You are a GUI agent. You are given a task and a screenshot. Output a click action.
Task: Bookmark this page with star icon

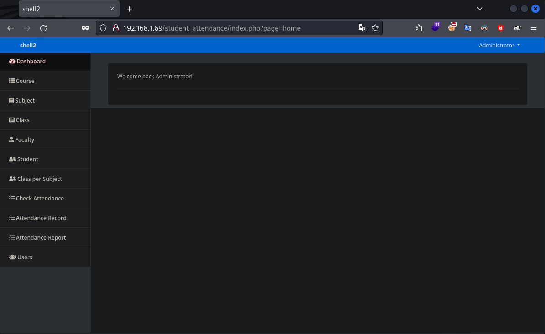click(375, 28)
